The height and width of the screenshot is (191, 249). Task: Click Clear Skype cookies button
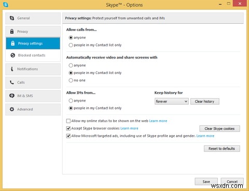click(219, 128)
